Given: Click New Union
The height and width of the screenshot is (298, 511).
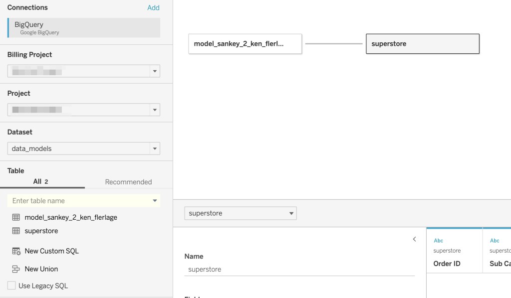Looking at the screenshot, I should point(41,269).
